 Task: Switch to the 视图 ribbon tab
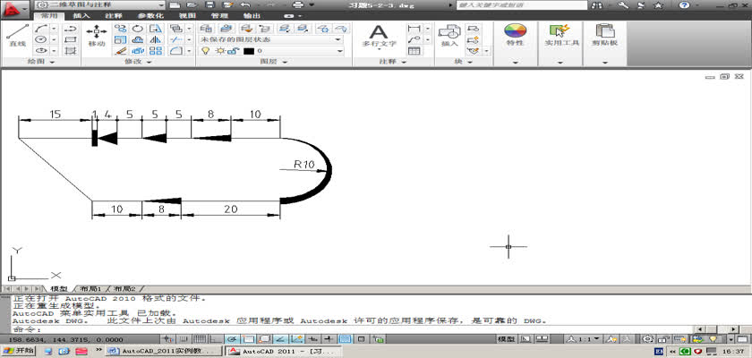(187, 15)
